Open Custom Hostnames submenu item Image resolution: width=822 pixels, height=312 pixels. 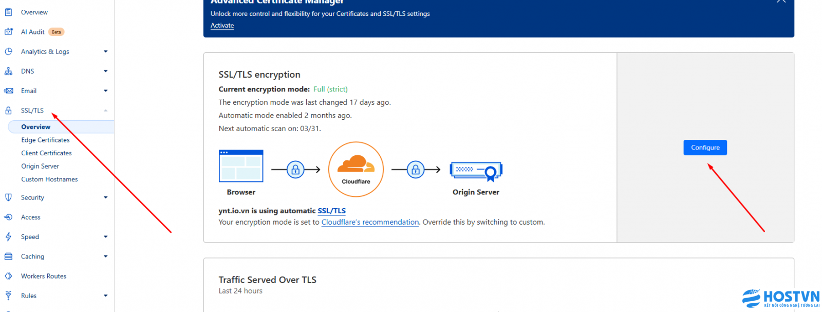pyautogui.click(x=49, y=179)
